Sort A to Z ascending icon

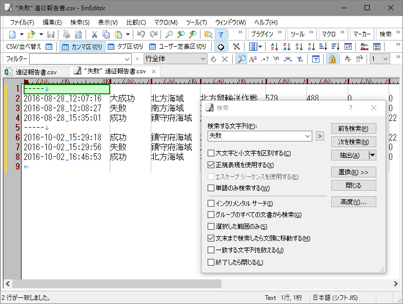click(x=274, y=47)
